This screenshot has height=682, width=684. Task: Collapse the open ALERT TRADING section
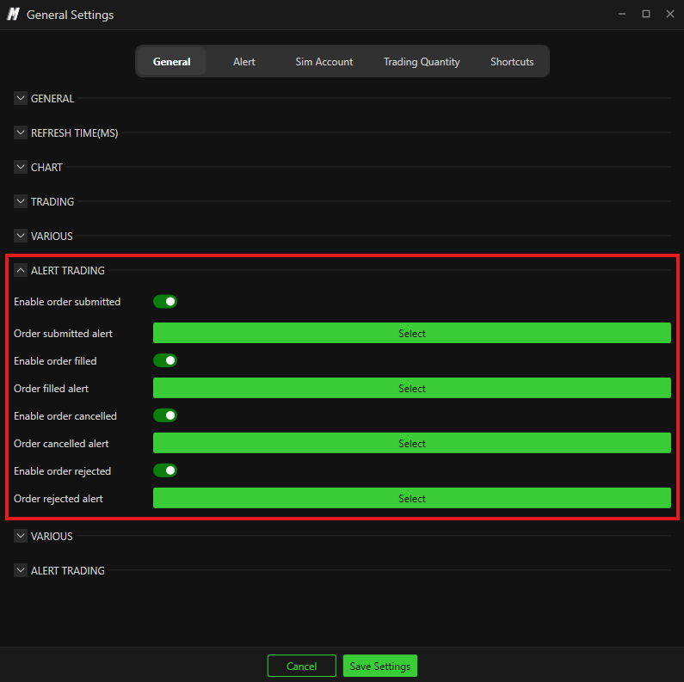pyautogui.click(x=21, y=270)
